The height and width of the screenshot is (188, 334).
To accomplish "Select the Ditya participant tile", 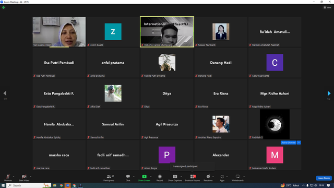I will (x=167, y=93).
